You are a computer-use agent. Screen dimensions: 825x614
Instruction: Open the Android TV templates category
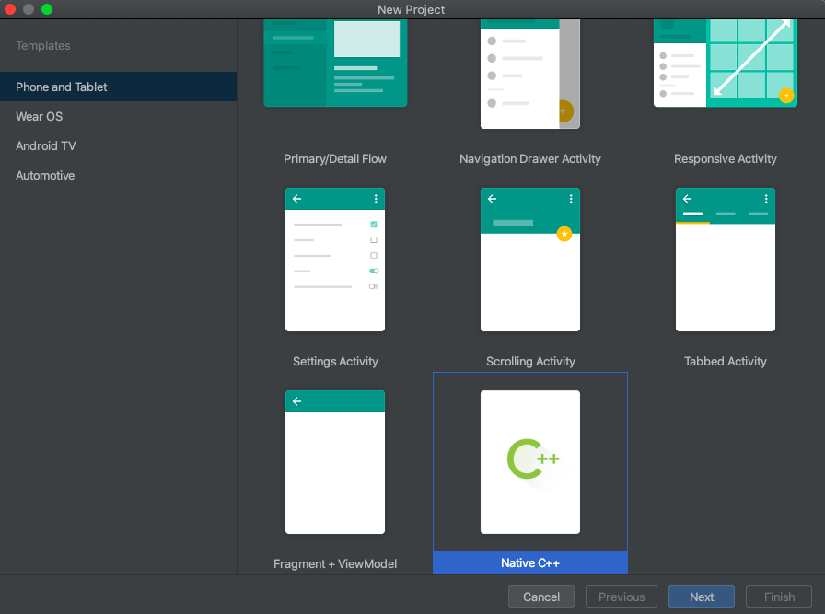click(x=118, y=145)
